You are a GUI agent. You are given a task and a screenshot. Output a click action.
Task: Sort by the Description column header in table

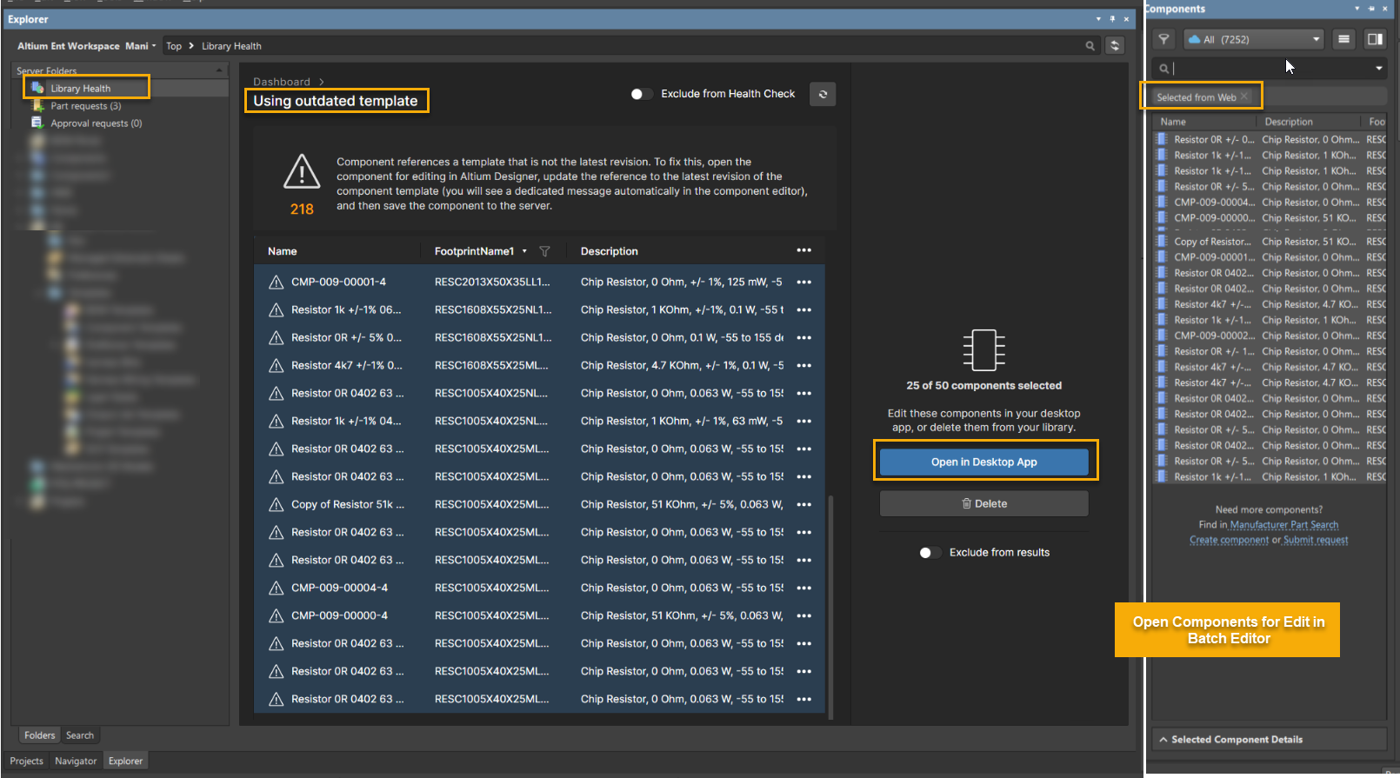tap(609, 251)
